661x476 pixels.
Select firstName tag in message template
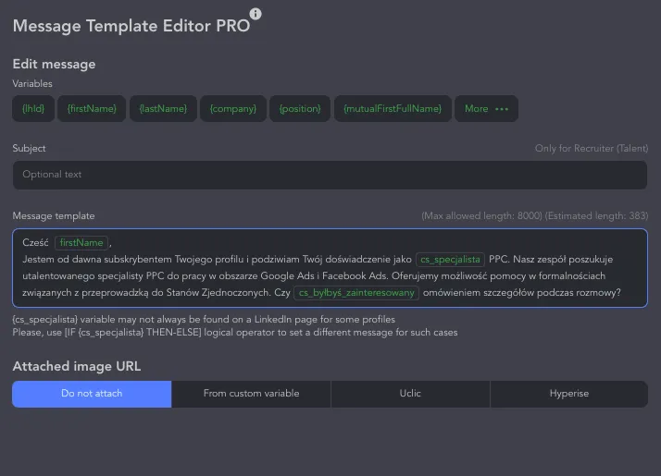[x=81, y=243]
